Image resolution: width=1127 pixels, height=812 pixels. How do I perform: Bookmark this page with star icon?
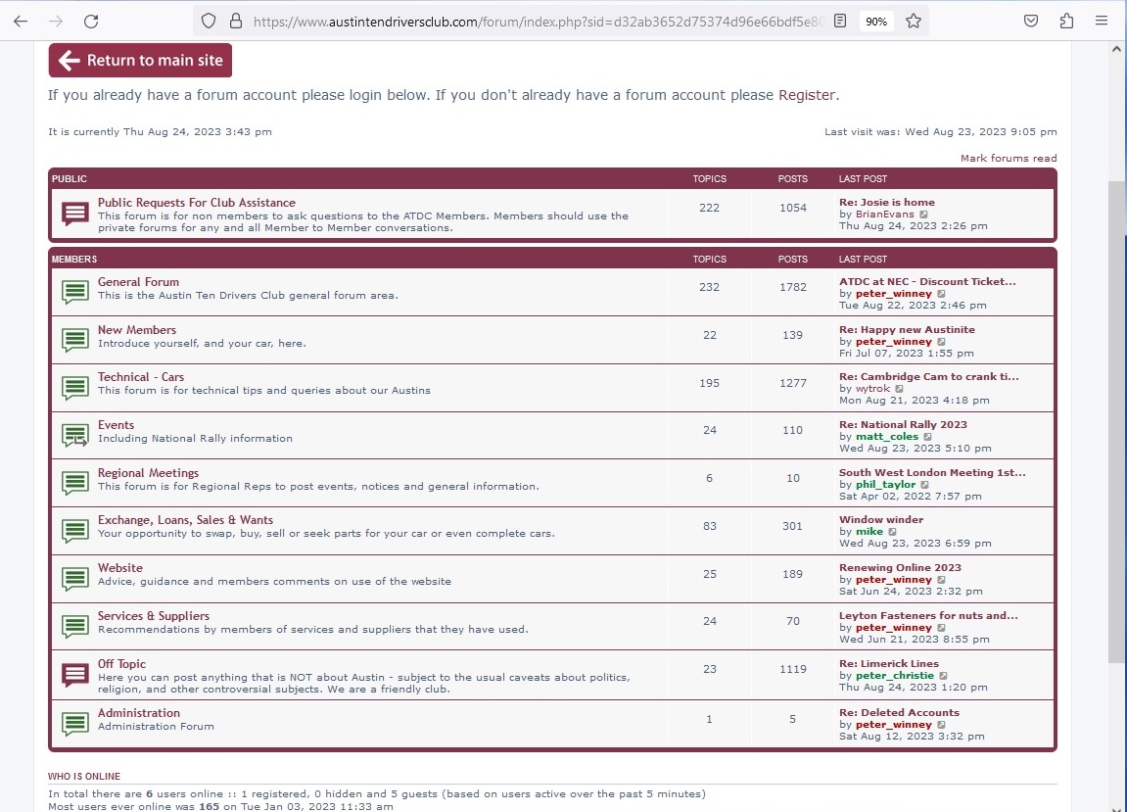tap(913, 21)
